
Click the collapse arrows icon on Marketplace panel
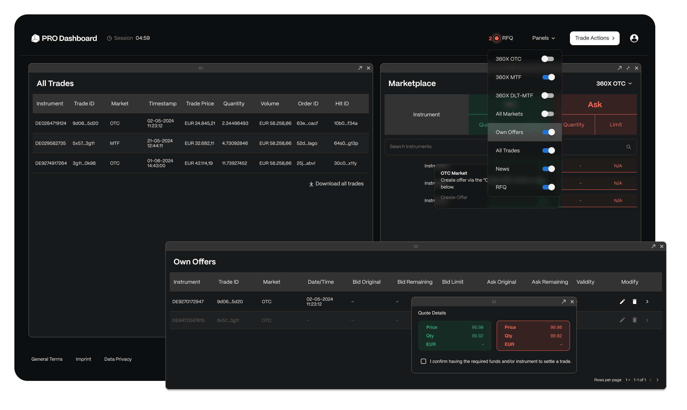click(x=628, y=68)
